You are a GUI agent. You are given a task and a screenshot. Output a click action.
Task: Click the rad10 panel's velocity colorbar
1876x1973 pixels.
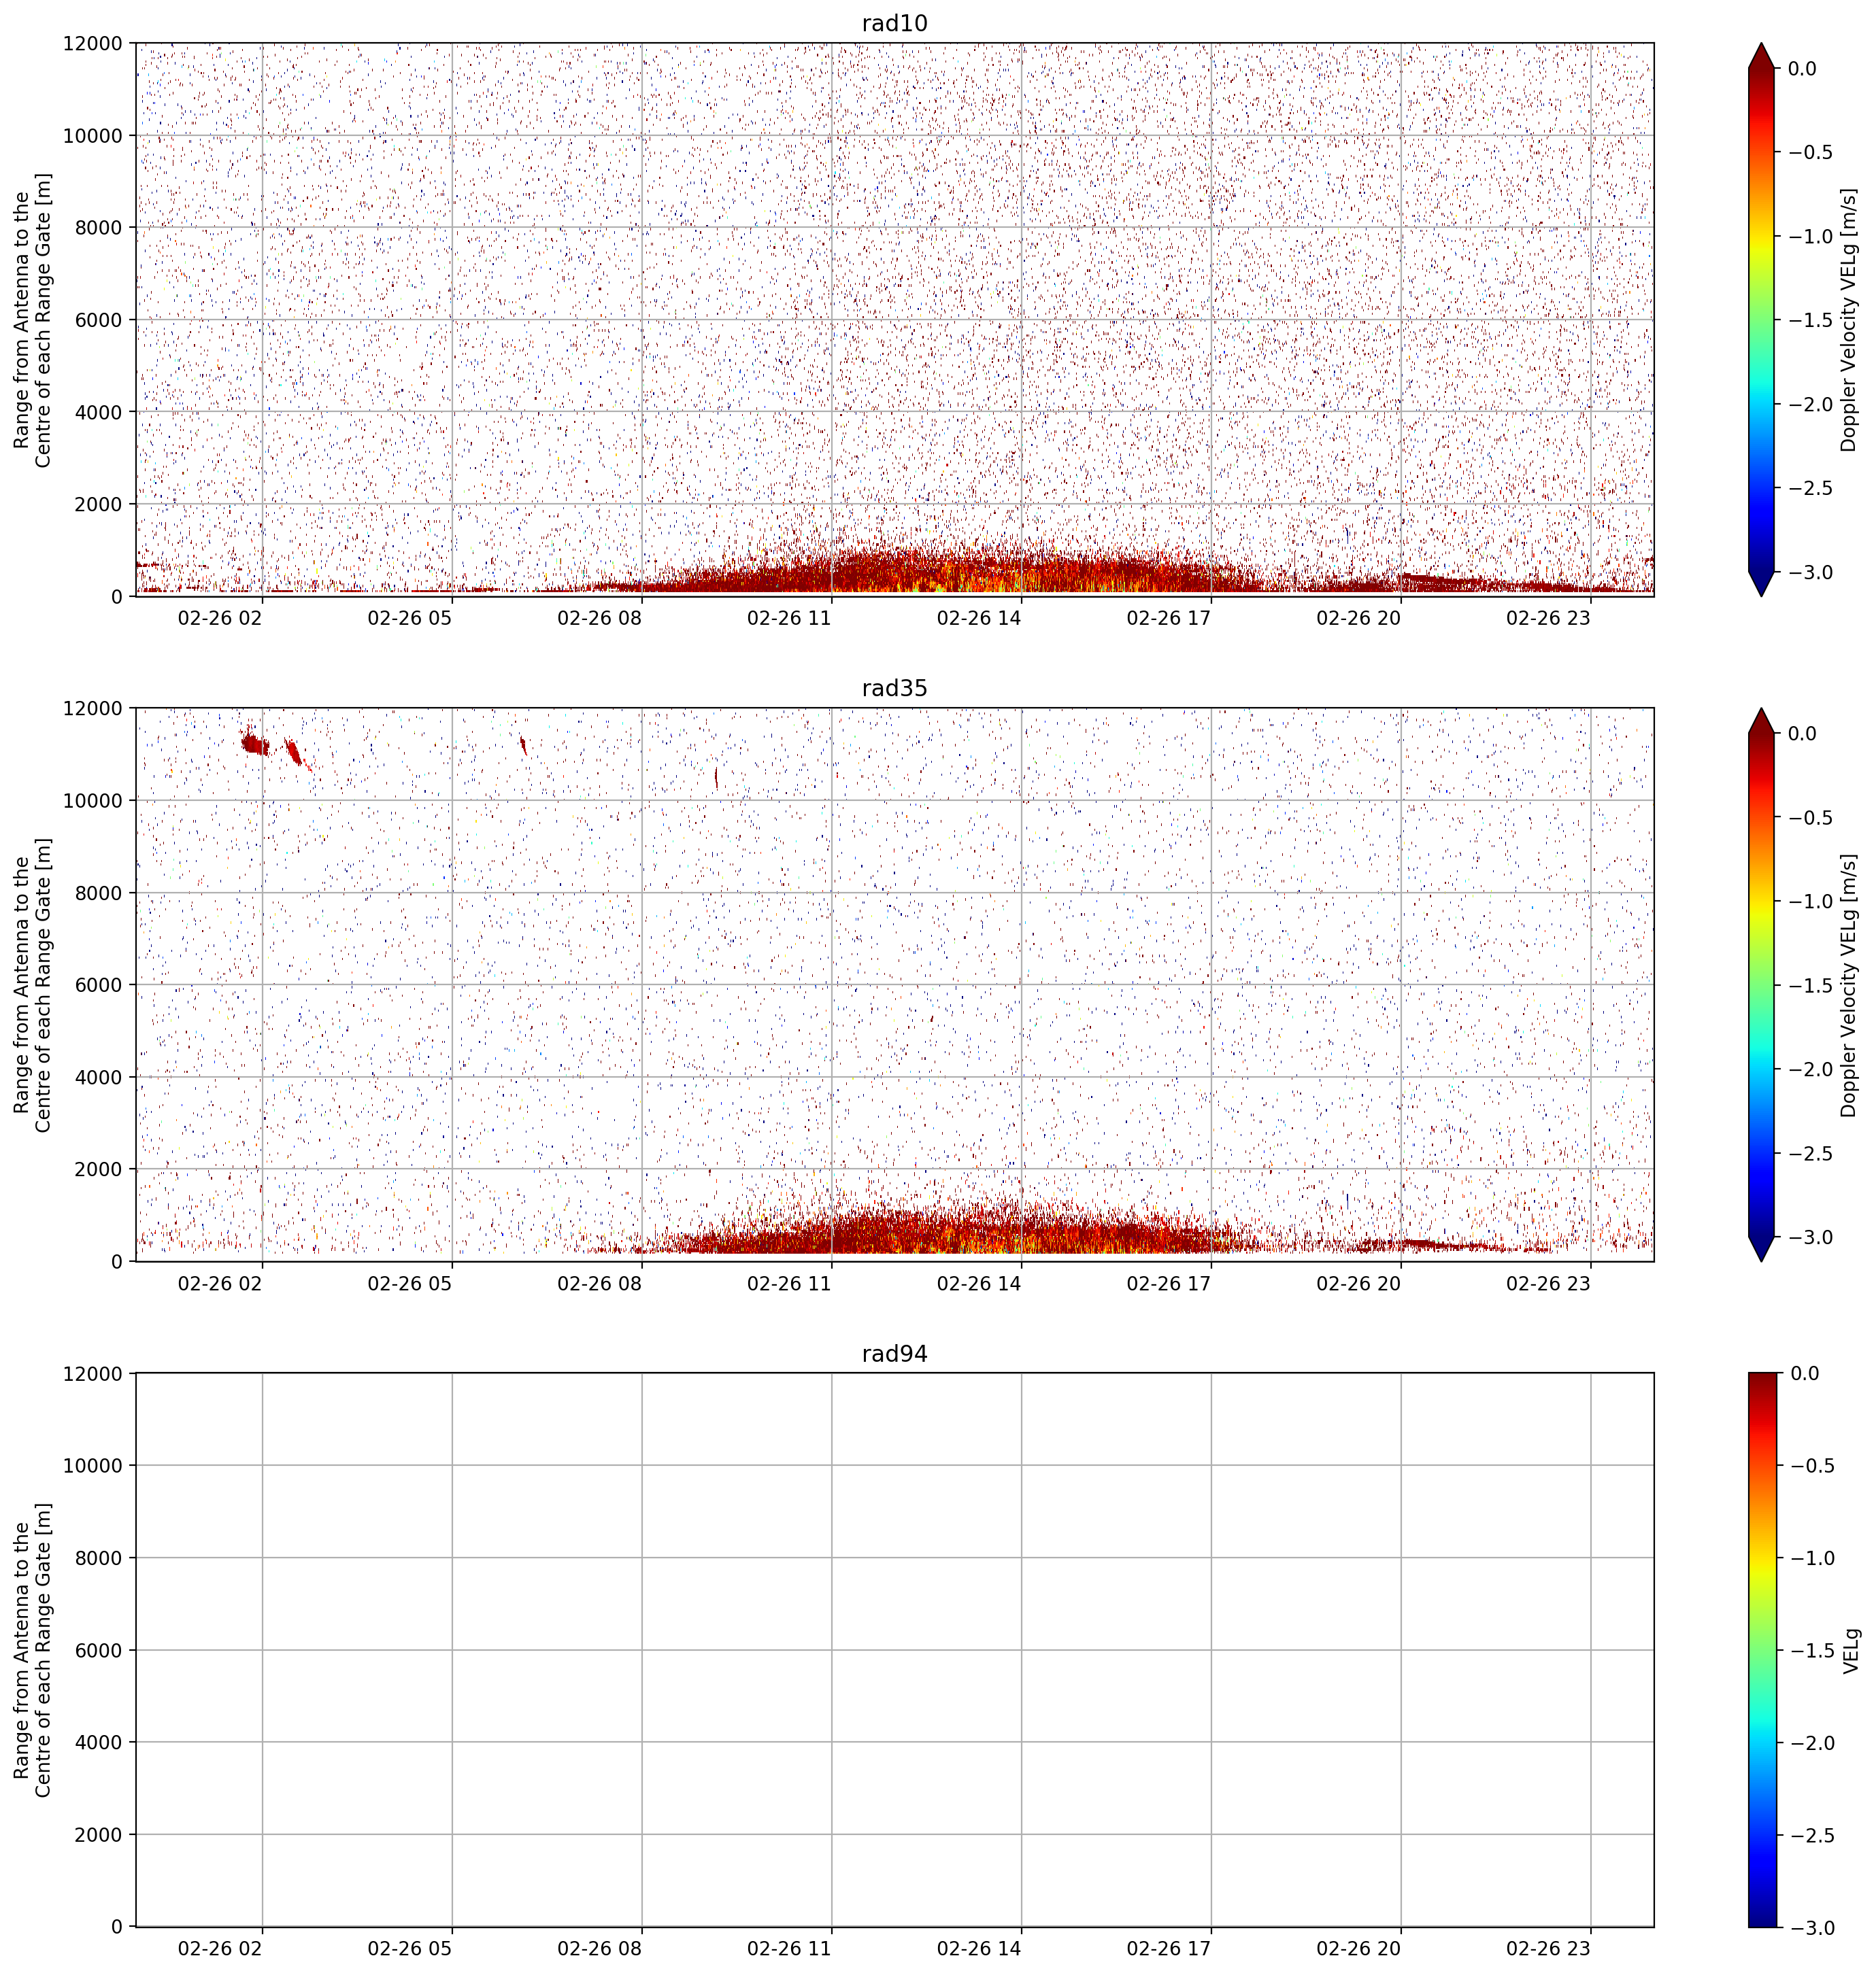1762,320
